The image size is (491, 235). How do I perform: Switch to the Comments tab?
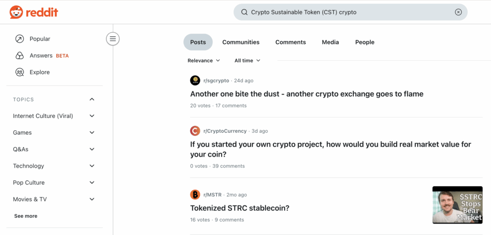[291, 42]
